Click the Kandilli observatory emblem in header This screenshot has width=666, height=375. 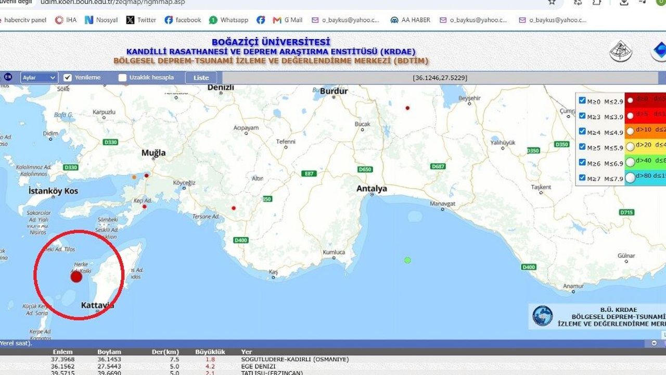pos(620,51)
